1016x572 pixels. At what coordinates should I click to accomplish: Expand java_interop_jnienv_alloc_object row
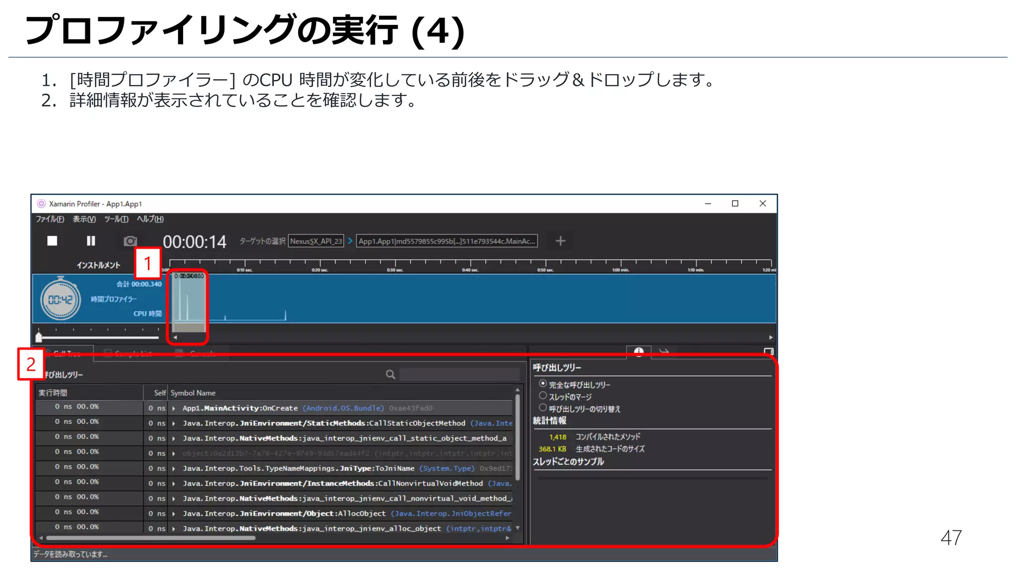coord(174,529)
